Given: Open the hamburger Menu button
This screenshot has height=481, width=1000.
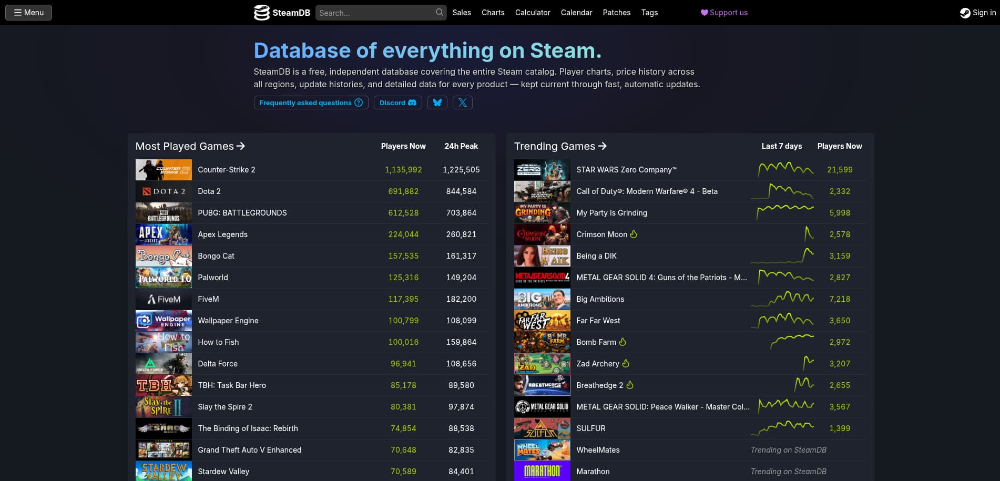Looking at the screenshot, I should click(x=28, y=13).
